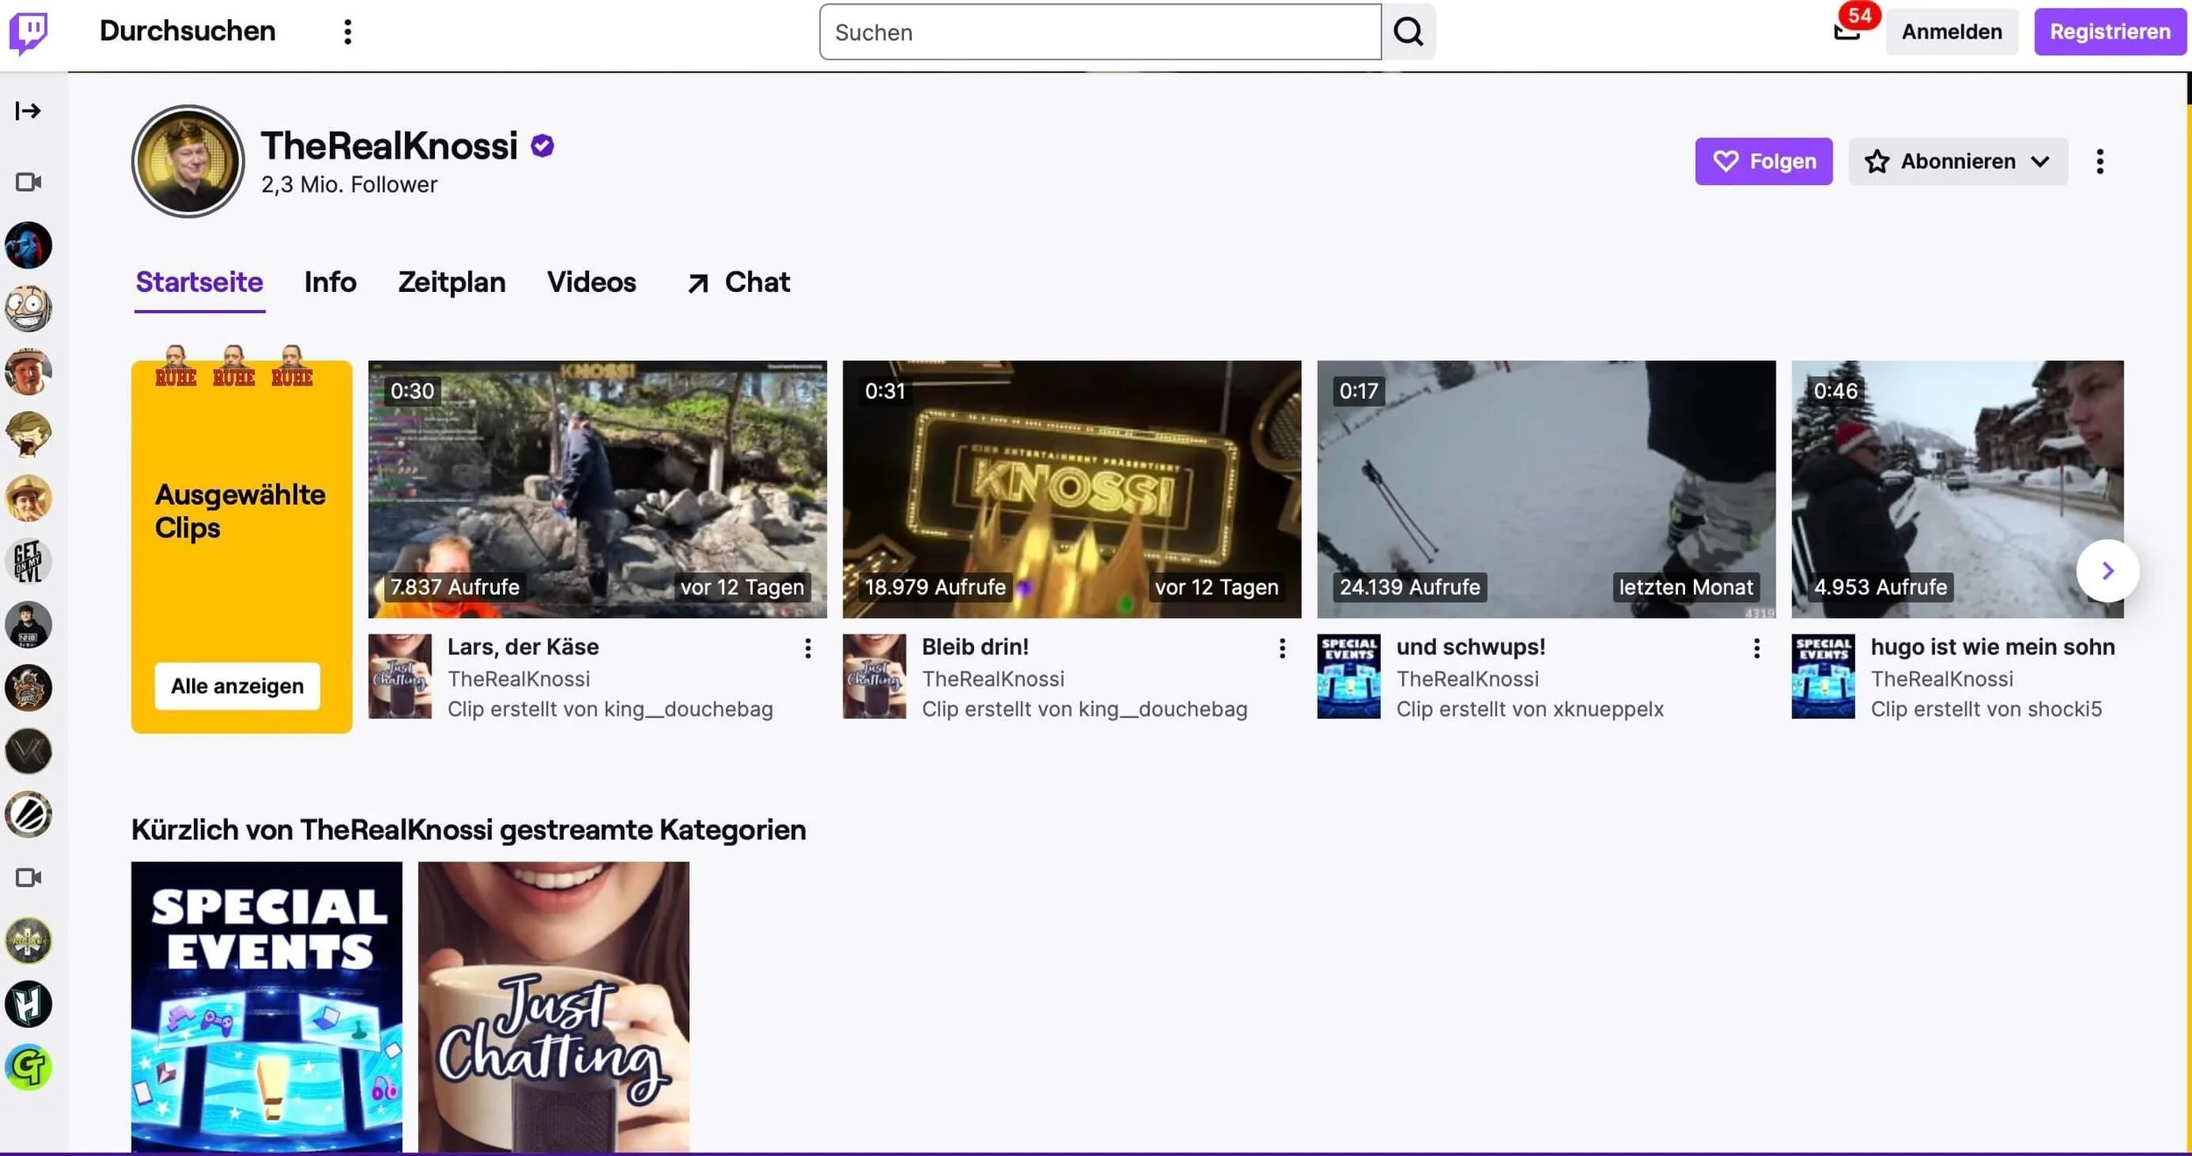Open channel options three-dot menu
This screenshot has height=1156, width=2192.
[x=2099, y=161]
